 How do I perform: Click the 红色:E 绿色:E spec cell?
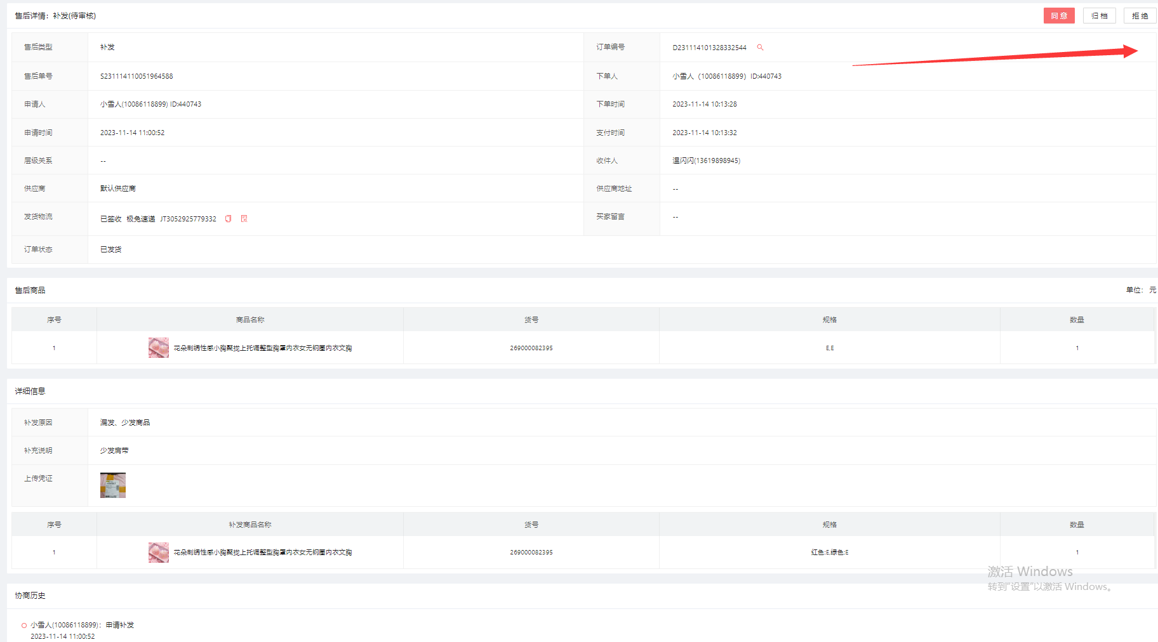(x=829, y=553)
